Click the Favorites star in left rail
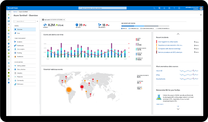This screenshot has height=122, width=208. click(9, 28)
